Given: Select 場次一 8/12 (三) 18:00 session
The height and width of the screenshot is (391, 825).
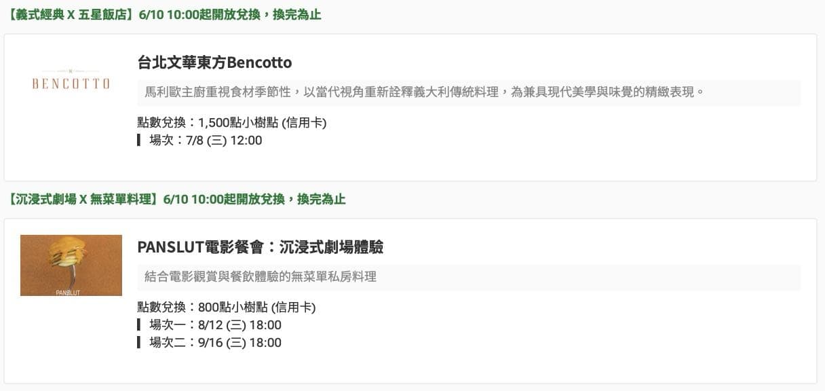Looking at the screenshot, I should pyautogui.click(x=214, y=325).
